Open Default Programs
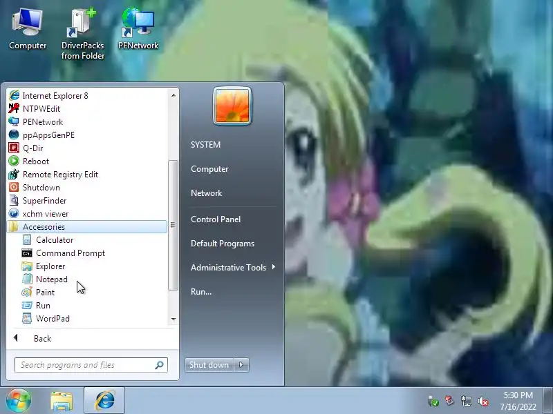This screenshot has height=414, width=553. pos(223,244)
